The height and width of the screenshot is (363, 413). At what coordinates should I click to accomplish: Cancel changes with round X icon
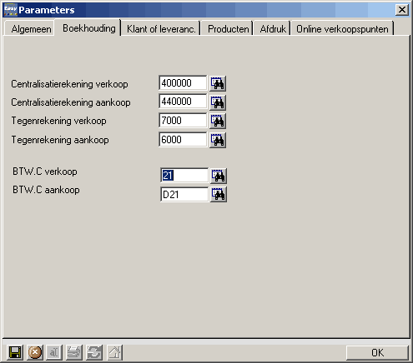35,352
